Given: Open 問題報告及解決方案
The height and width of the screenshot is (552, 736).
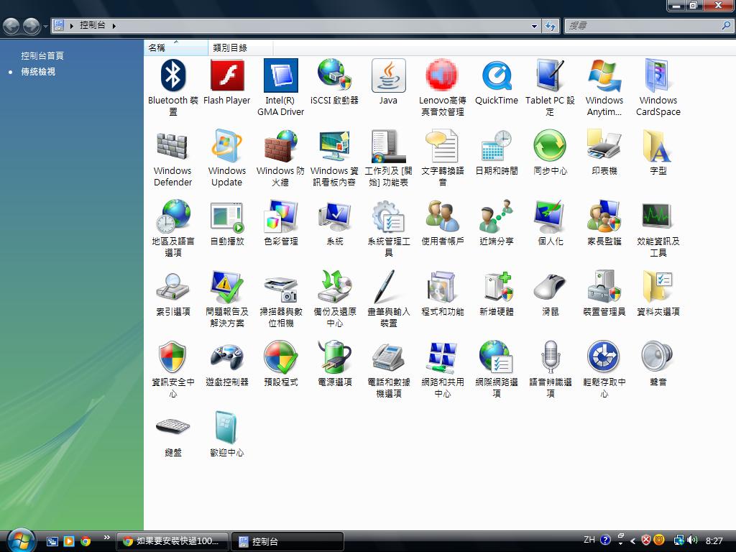Looking at the screenshot, I should (226, 299).
